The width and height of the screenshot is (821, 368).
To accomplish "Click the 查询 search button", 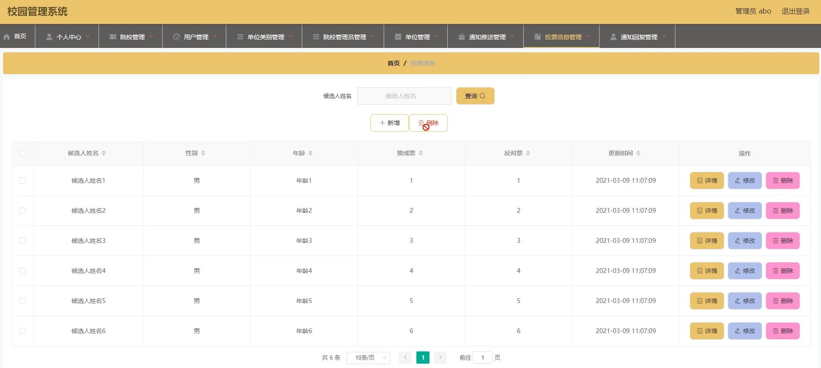I will [475, 96].
